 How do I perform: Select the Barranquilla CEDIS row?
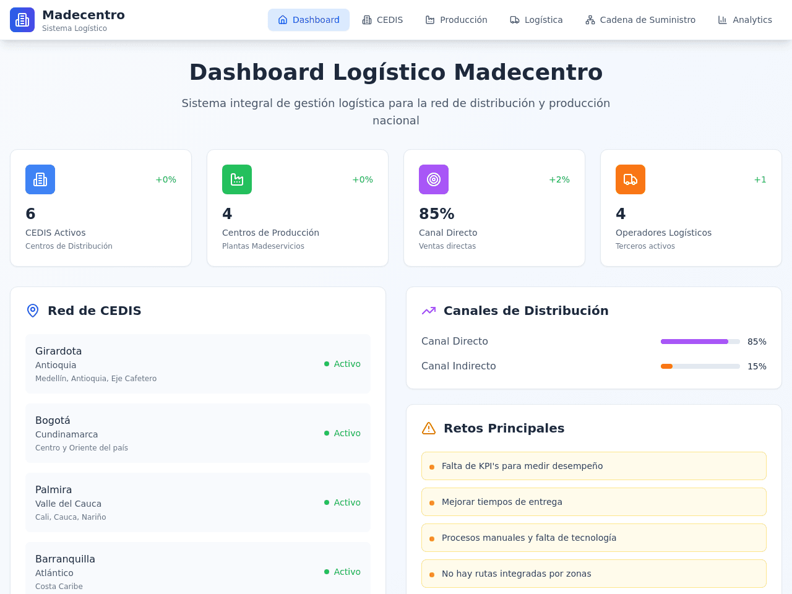point(198,568)
